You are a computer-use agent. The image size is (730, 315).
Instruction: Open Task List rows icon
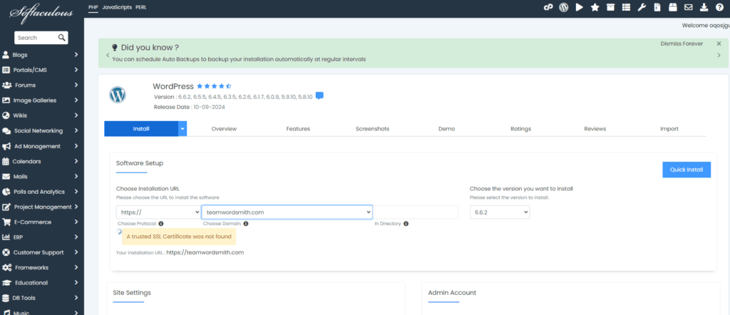(x=626, y=7)
